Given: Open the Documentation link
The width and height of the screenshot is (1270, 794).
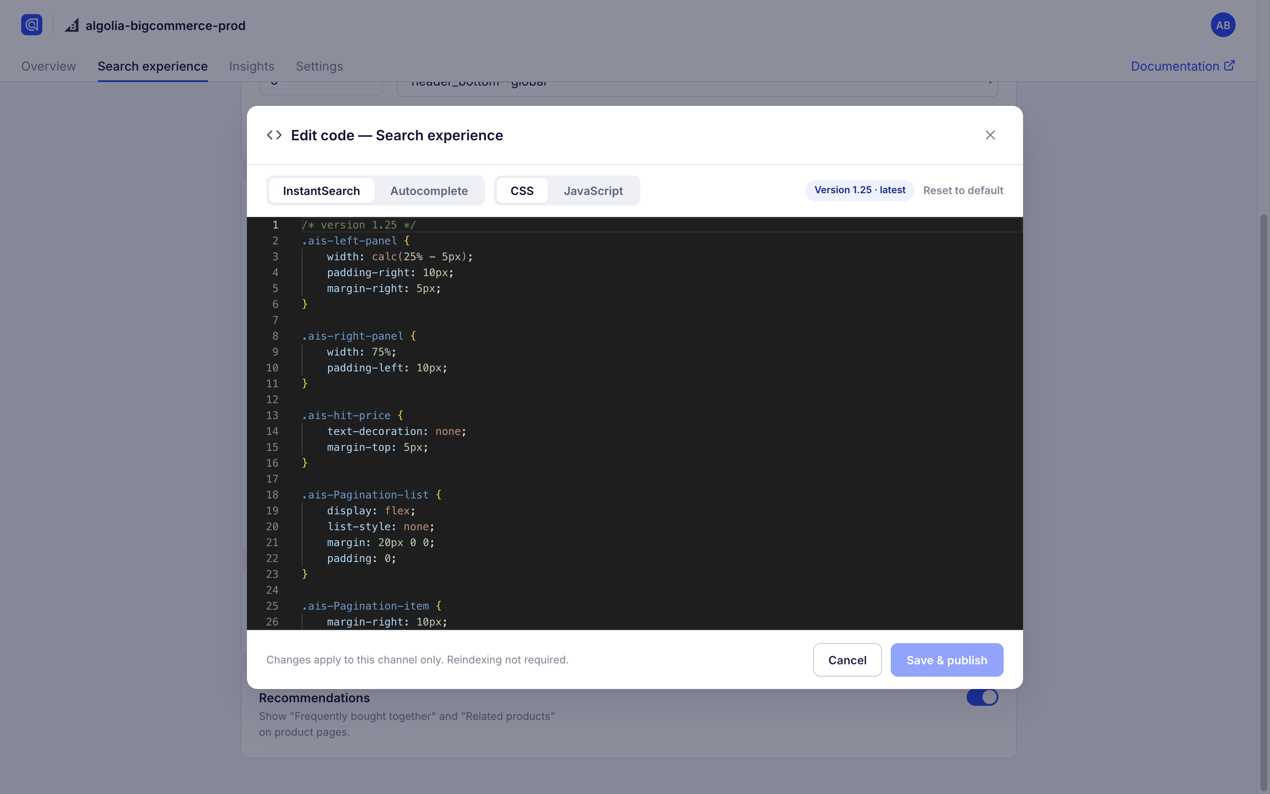Looking at the screenshot, I should click(1182, 66).
